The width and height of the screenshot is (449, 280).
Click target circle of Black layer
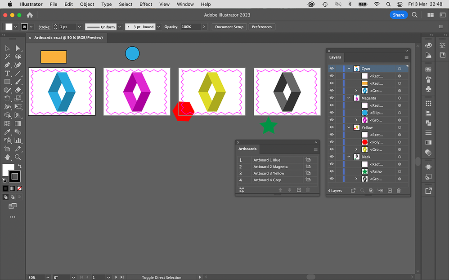(x=400, y=157)
